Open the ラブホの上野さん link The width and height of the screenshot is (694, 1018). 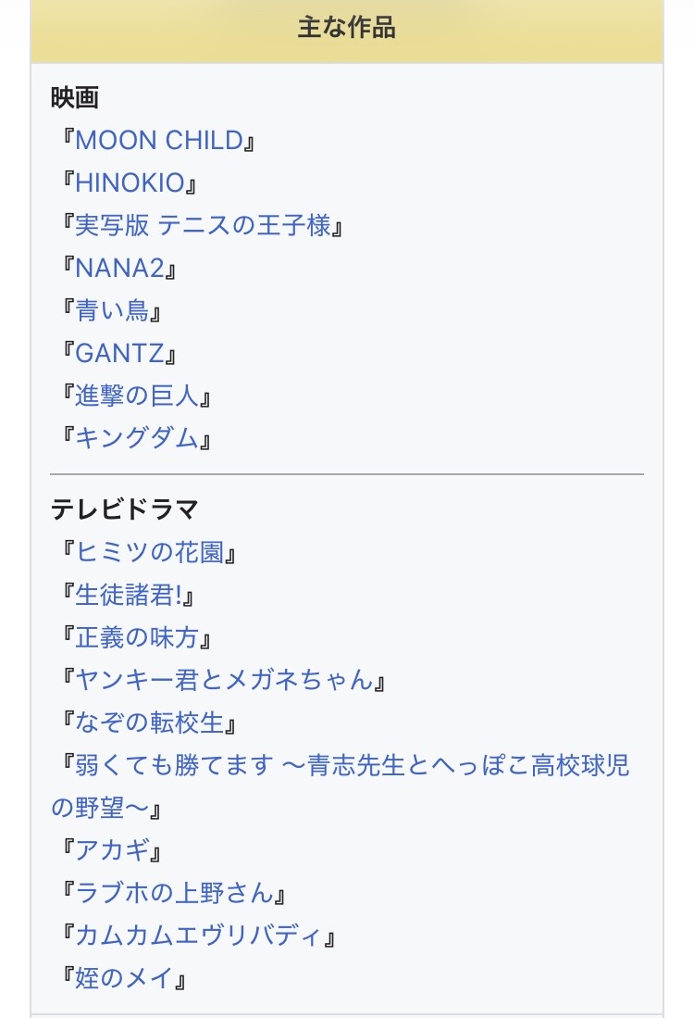click(174, 893)
